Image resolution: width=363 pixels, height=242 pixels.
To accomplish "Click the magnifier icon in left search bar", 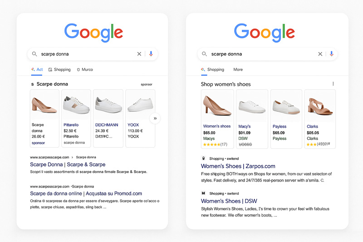I will [34, 54].
